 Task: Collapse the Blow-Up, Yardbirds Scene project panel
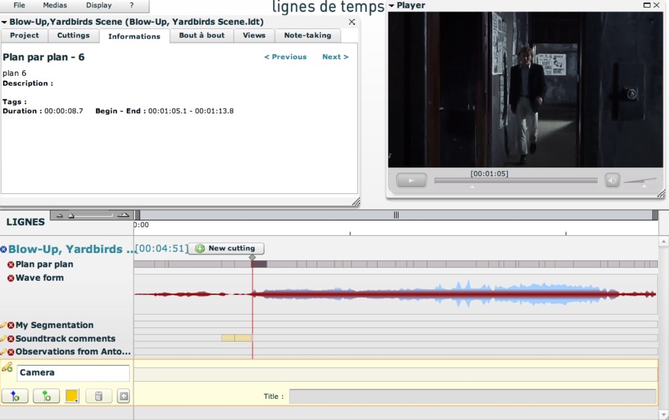pyautogui.click(x=4, y=22)
